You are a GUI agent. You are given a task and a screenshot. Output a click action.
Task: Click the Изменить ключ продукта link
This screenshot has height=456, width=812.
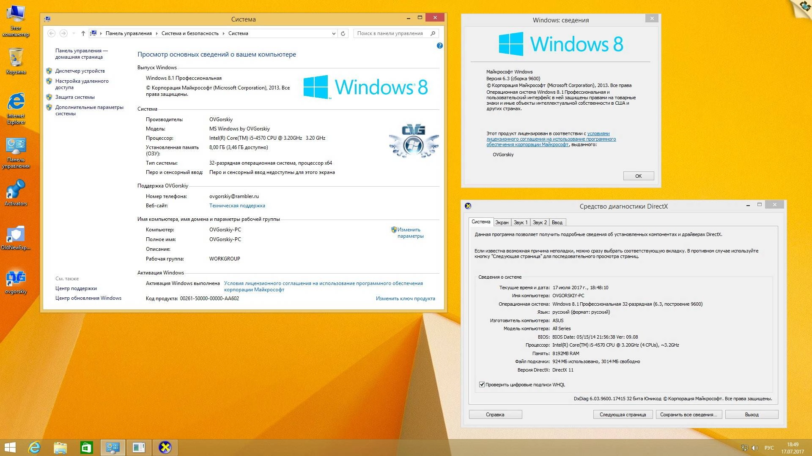(405, 299)
